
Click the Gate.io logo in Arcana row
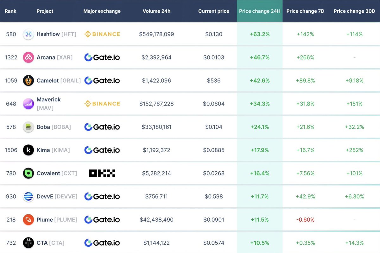[x=102, y=57]
